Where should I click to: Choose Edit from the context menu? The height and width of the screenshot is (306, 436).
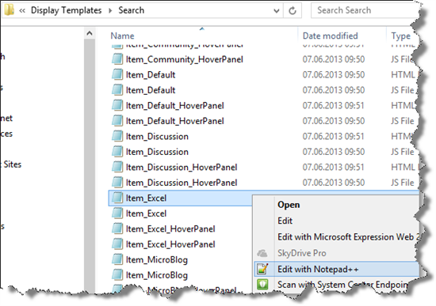pos(285,221)
